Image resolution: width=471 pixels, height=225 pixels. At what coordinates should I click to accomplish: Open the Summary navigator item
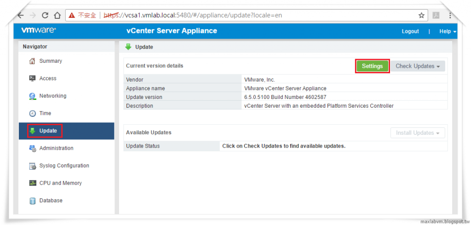(x=66, y=61)
